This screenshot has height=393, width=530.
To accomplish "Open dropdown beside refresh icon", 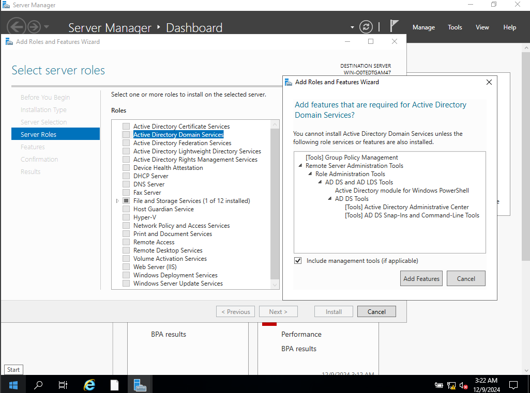I will (352, 27).
